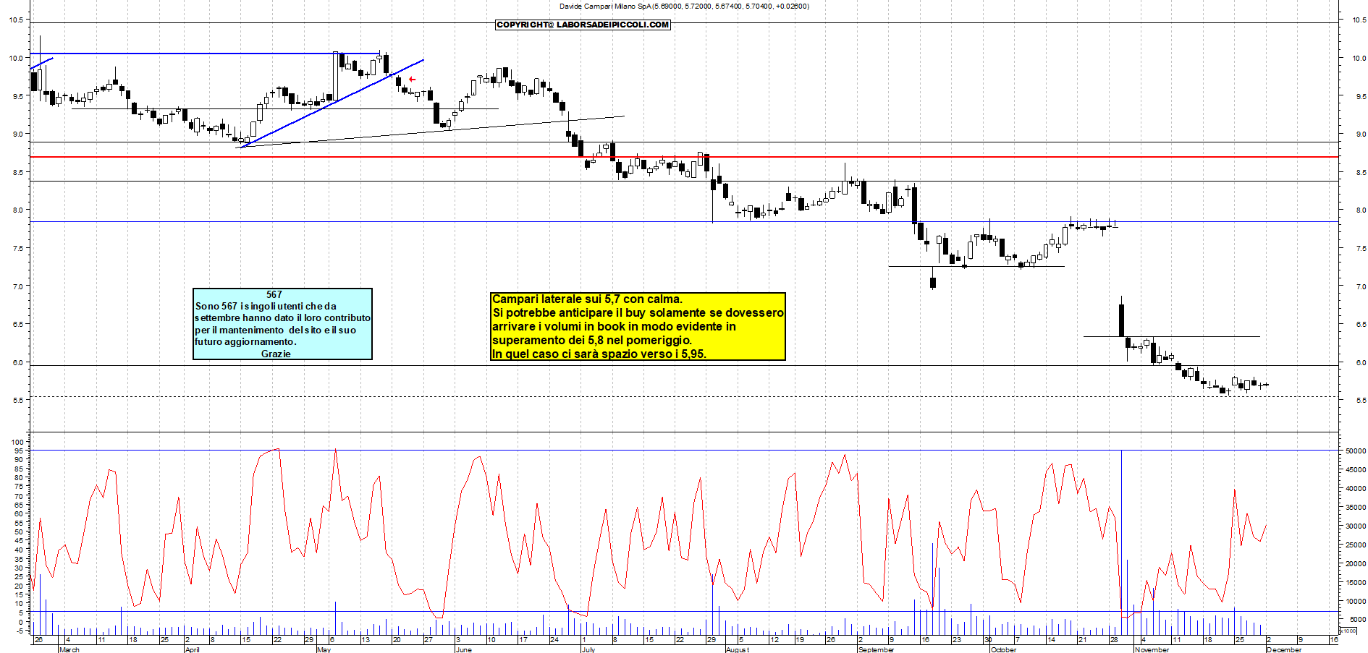The width and height of the screenshot is (1368, 653).
Task: Click 'superamento dei 5,8 nel pomeriggio.' in the yellow note
Action: (x=592, y=340)
